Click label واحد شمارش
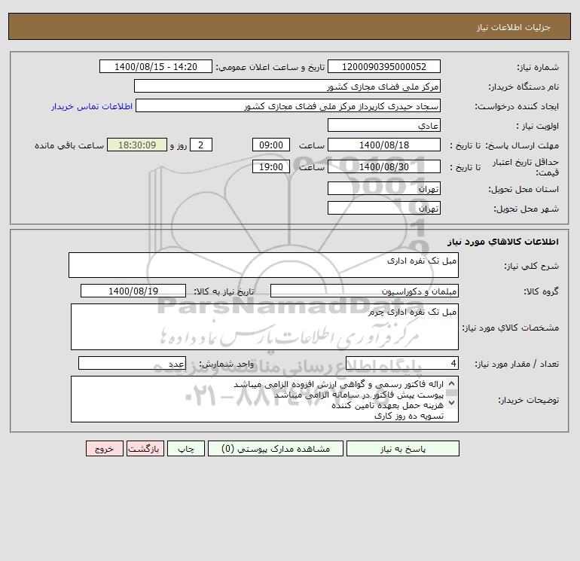The width and height of the screenshot is (580, 561). click(227, 364)
